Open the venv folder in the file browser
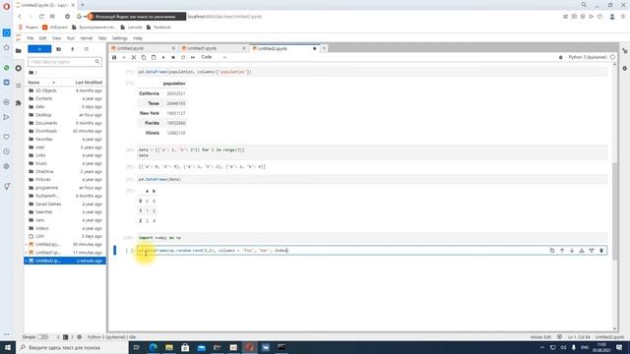The image size is (630, 354). click(39, 220)
